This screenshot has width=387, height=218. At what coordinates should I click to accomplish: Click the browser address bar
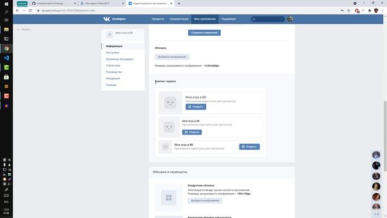click(187, 11)
